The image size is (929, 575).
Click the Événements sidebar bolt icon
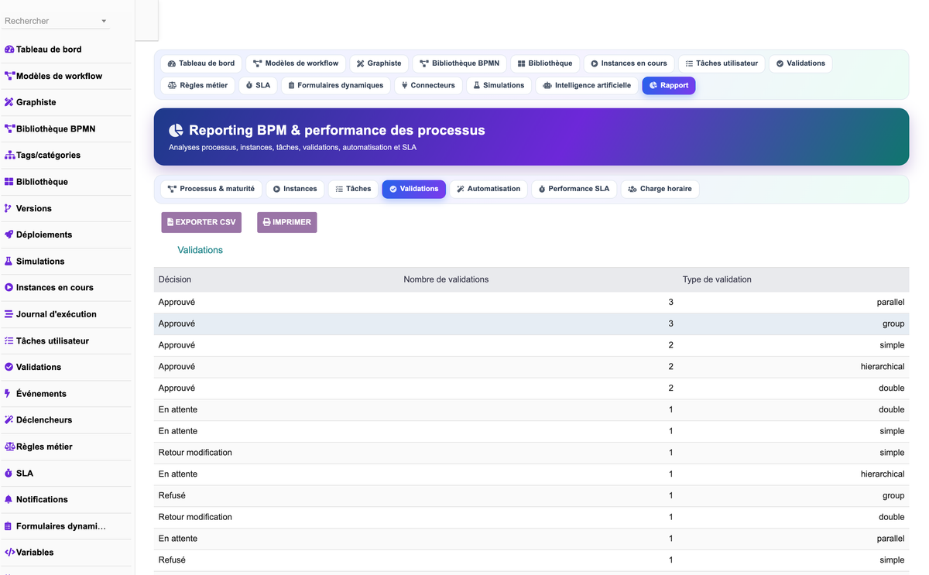9,393
